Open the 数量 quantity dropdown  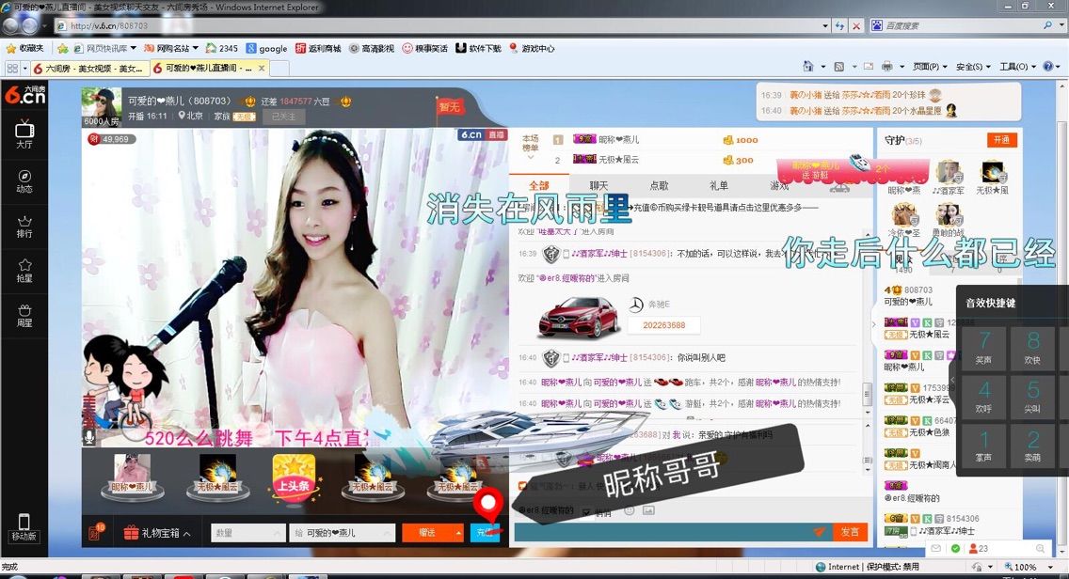(x=248, y=533)
